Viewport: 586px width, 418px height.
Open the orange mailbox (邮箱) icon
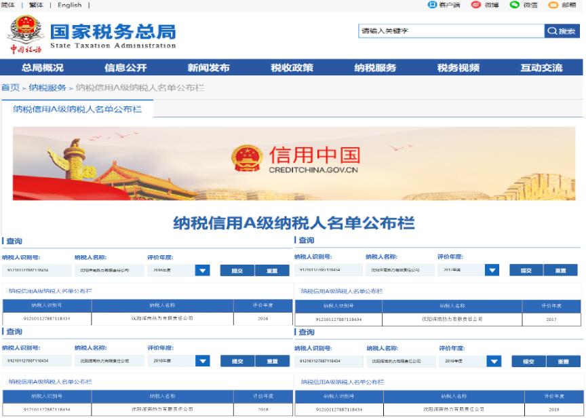(553, 5)
